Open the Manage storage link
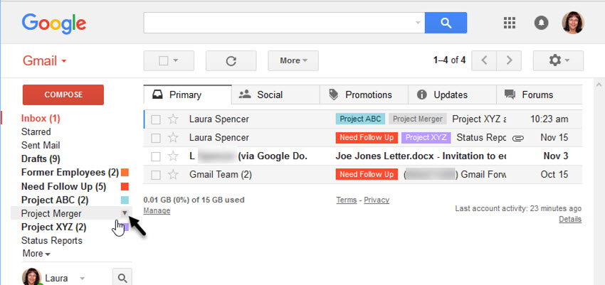Viewport: 605px width, 285px height. (157, 210)
